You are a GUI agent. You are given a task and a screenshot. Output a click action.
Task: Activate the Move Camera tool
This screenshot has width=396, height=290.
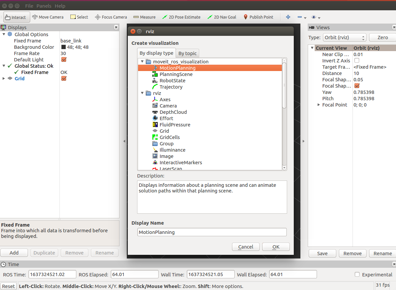coord(48,17)
